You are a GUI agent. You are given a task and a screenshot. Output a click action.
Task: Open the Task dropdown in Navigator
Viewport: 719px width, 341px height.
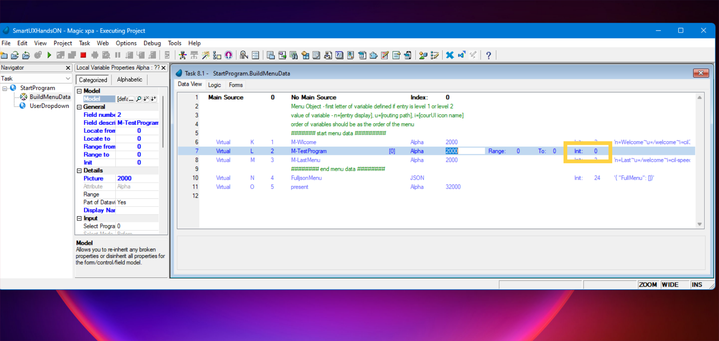tap(68, 79)
